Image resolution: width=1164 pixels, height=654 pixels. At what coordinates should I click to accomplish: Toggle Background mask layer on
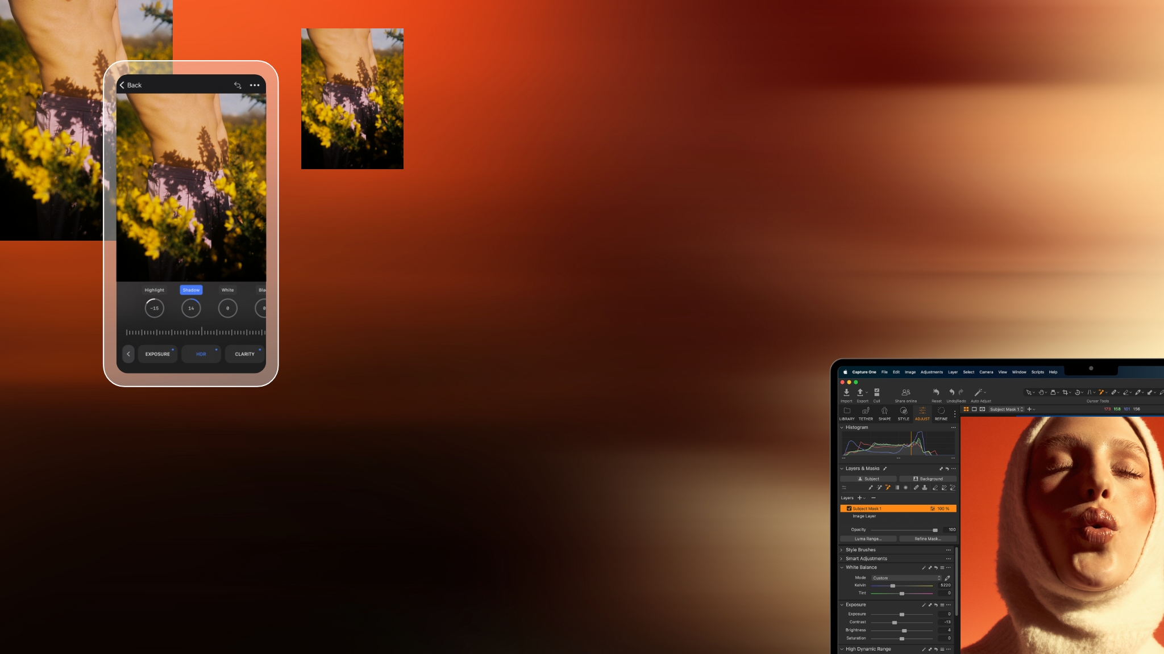click(x=928, y=477)
